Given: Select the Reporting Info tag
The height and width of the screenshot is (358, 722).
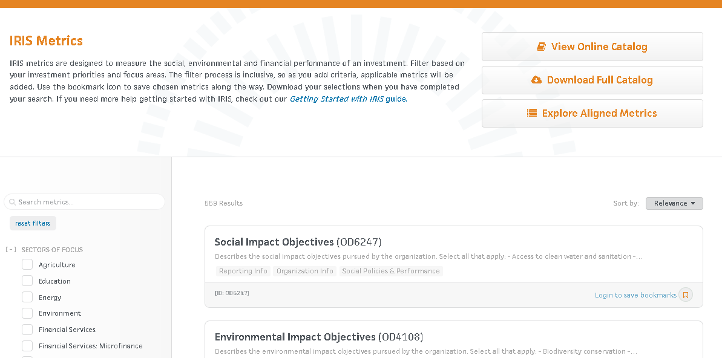Looking at the screenshot, I should (243, 271).
